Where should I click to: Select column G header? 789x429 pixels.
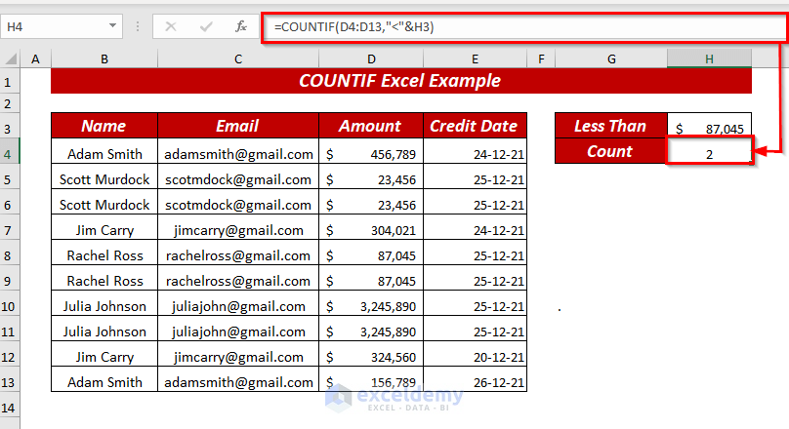pos(611,59)
